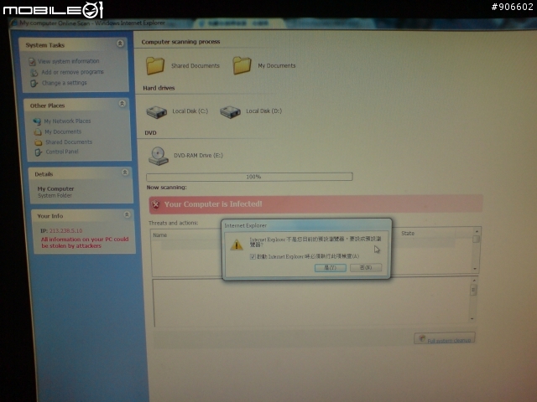Open sidebar My Documents link
The image size is (537, 402).
[x=63, y=131]
